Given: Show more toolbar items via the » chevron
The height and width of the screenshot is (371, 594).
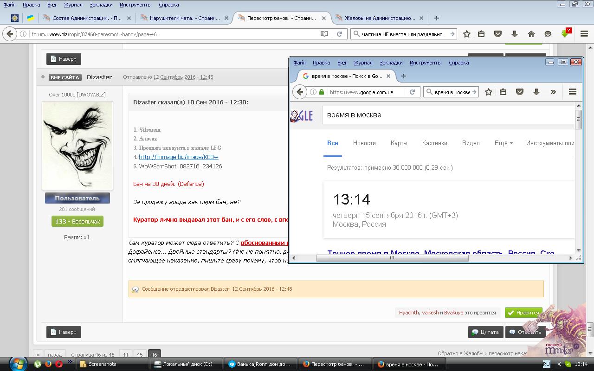Looking at the screenshot, I should click(553, 92).
